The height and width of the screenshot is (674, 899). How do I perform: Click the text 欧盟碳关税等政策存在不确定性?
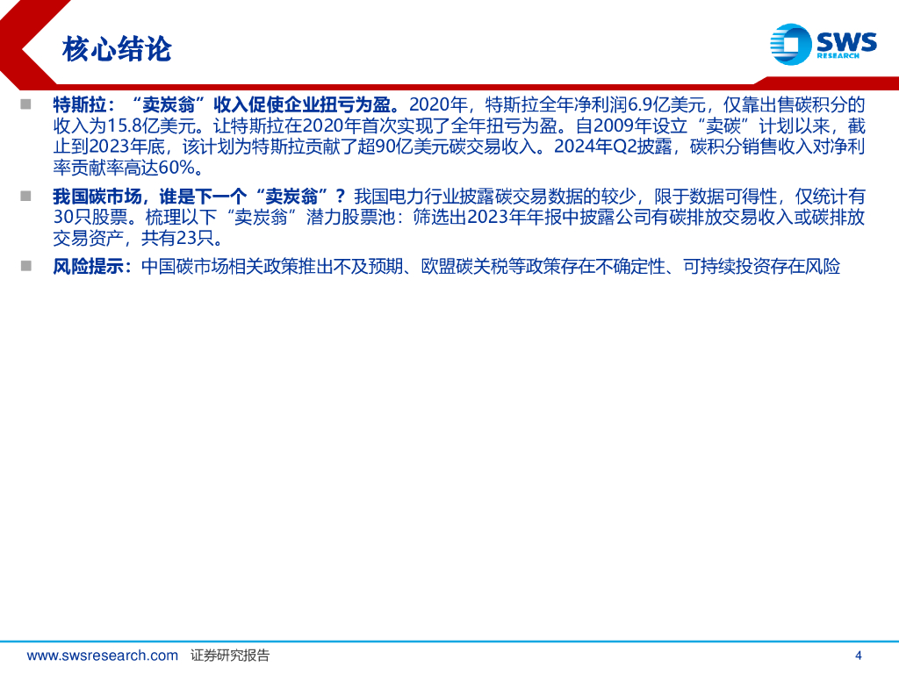(x=543, y=267)
